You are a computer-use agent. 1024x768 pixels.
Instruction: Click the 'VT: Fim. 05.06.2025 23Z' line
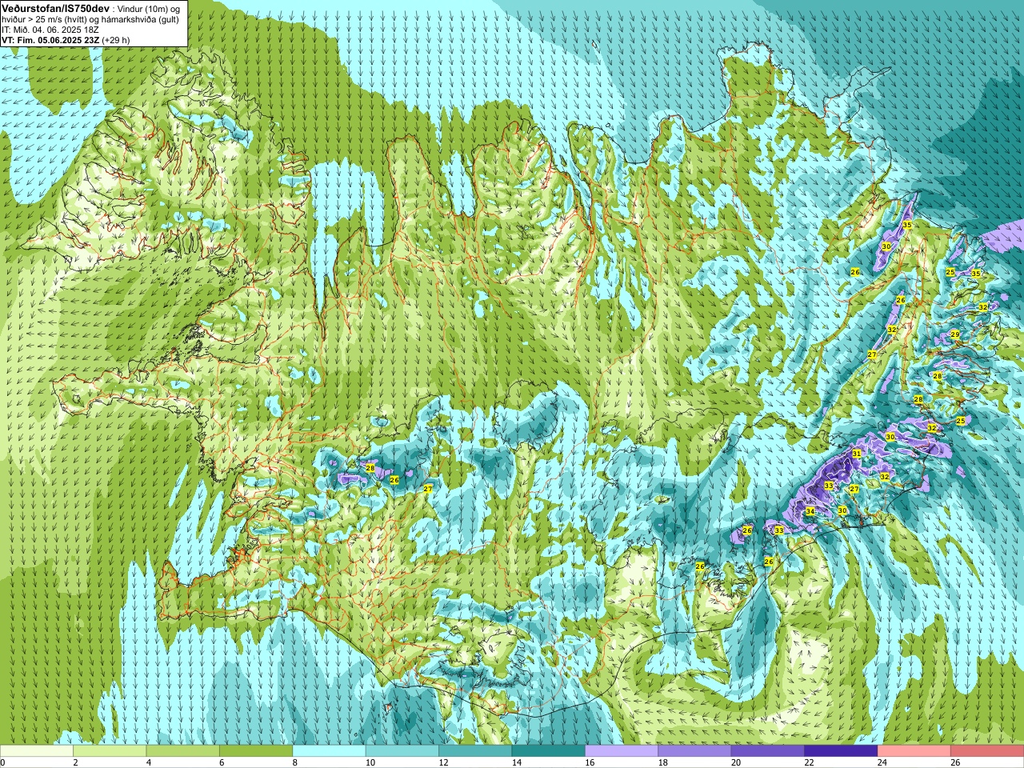50,40
